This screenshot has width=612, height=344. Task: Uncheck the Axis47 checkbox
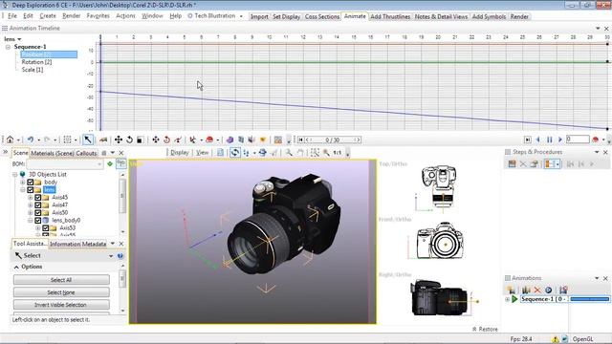pyautogui.click(x=38, y=205)
